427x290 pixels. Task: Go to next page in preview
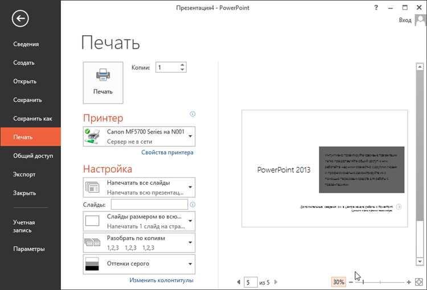coord(276,282)
